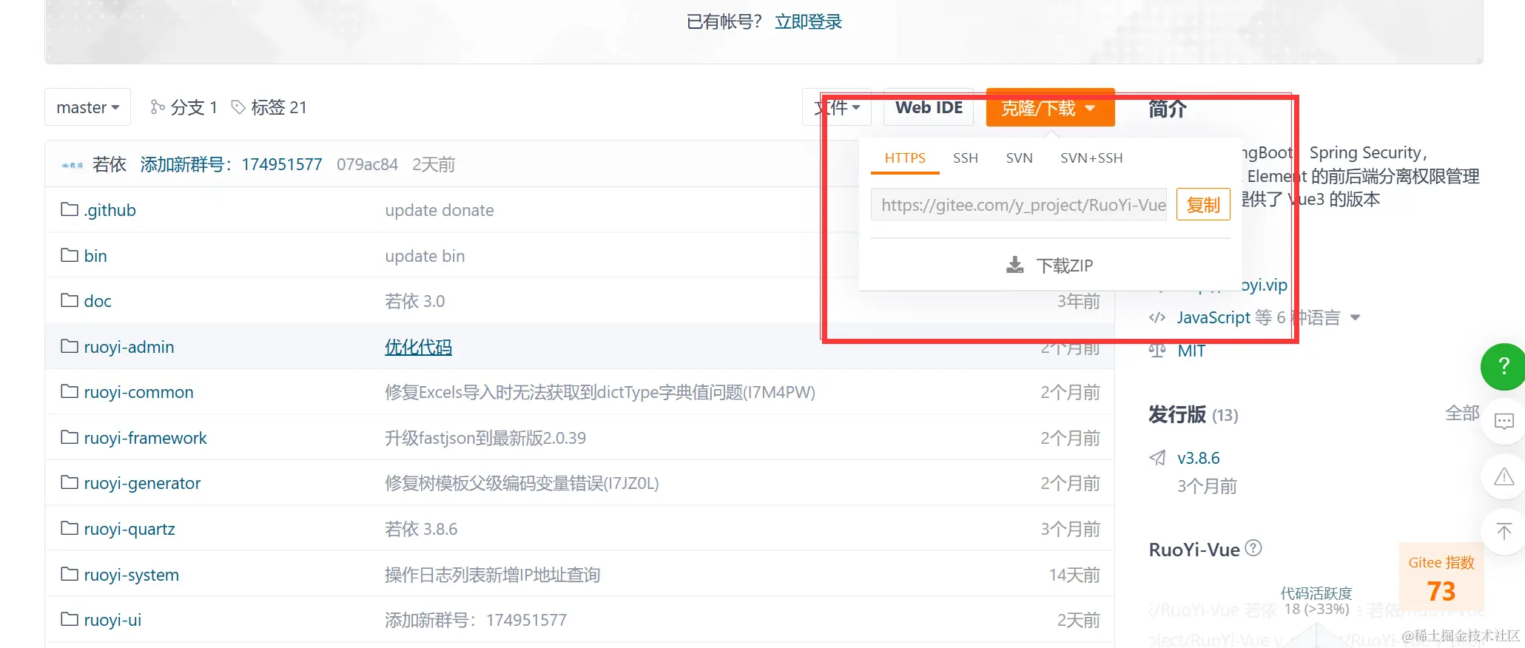Switch to the SVN+SSH clone tab
This screenshot has height=648, width=1525.
(x=1091, y=158)
